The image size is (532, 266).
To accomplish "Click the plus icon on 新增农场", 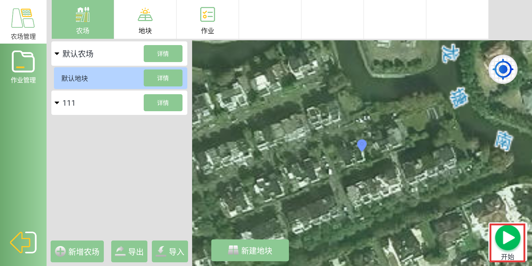I will click(x=60, y=252).
